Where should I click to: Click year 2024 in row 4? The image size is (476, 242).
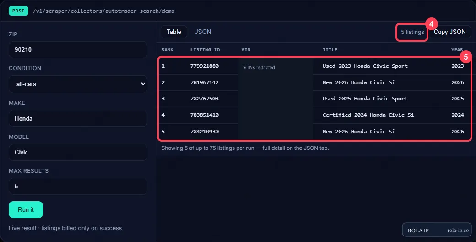458,115
